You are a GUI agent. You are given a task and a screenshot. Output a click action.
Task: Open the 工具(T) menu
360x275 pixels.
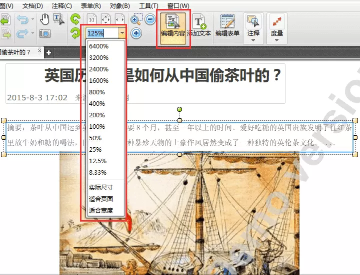[x=148, y=5]
